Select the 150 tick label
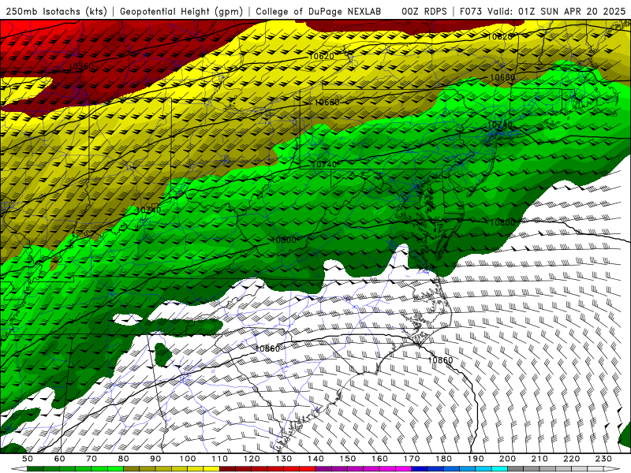This screenshot has width=631, height=473. [347, 459]
